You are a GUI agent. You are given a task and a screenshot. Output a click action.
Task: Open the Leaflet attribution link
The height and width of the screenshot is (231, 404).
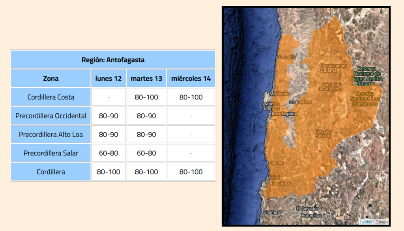point(366,222)
